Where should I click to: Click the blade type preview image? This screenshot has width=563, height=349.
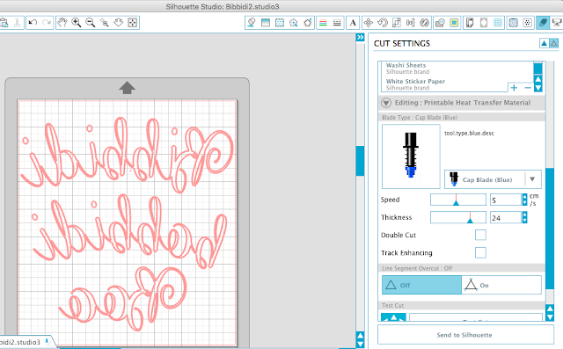411,156
